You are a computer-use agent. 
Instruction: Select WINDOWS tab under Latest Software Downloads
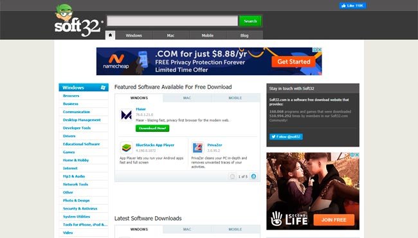[x=139, y=229]
